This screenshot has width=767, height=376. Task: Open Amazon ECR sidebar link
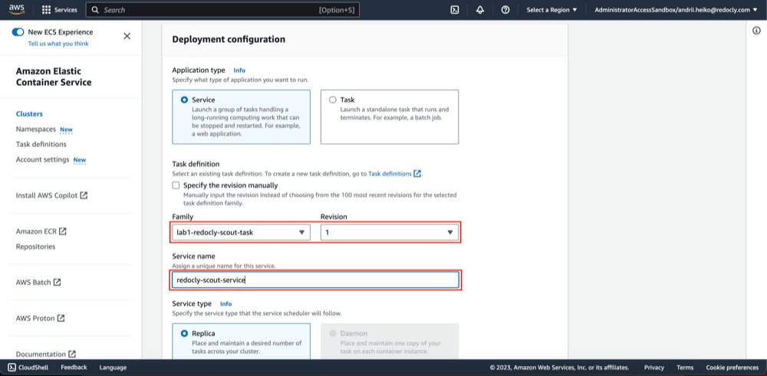[41, 231]
